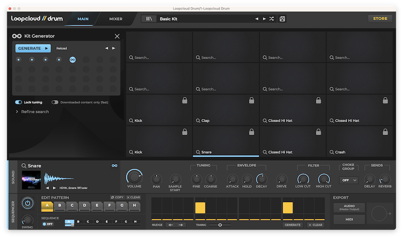Open the Choke Group dropdown

coord(348,180)
